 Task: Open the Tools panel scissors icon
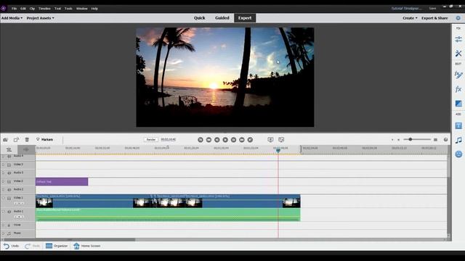458,54
